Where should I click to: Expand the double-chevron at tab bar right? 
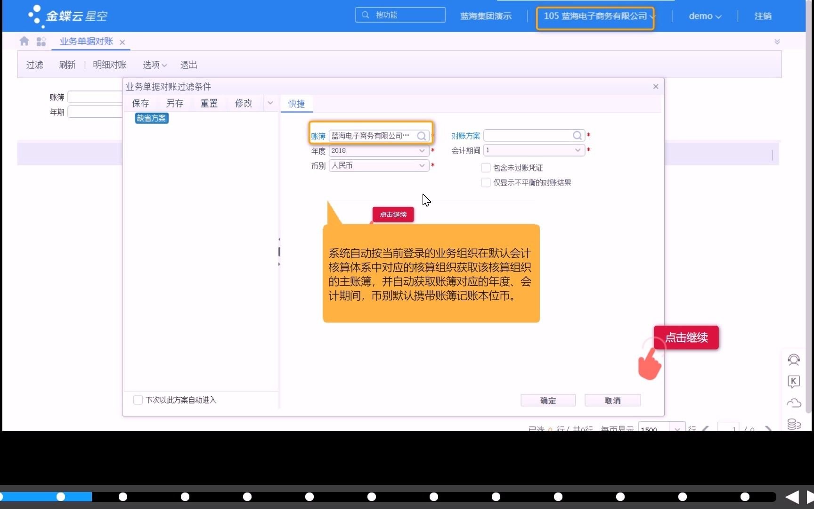coord(777,41)
